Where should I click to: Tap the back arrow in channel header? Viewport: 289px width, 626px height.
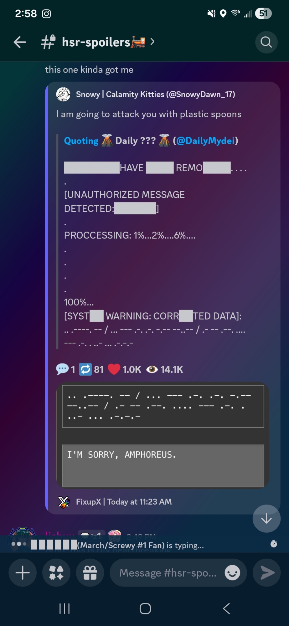(x=20, y=42)
